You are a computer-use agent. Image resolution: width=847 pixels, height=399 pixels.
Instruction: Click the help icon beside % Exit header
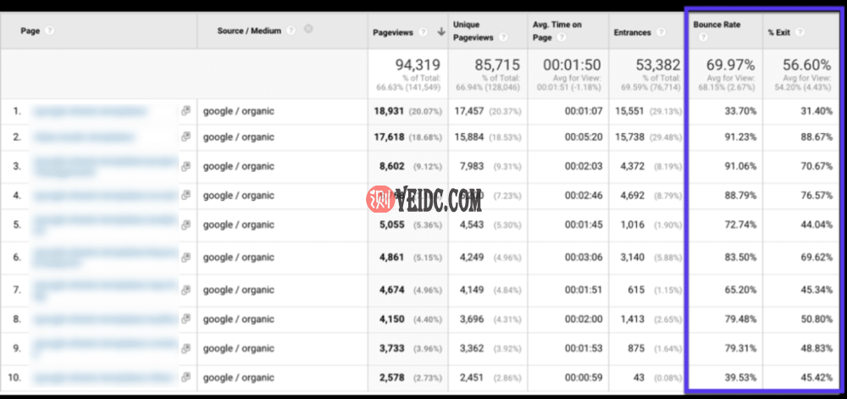click(x=800, y=32)
